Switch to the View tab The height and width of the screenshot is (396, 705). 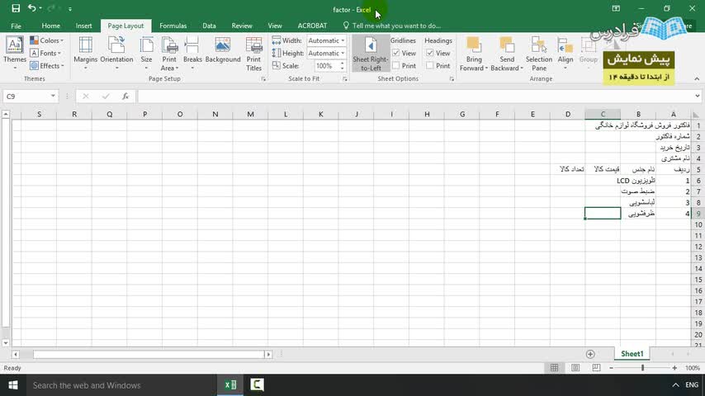(275, 26)
